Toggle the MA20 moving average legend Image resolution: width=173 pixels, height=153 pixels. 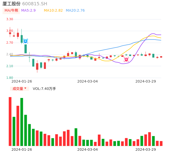click(x=75, y=10)
